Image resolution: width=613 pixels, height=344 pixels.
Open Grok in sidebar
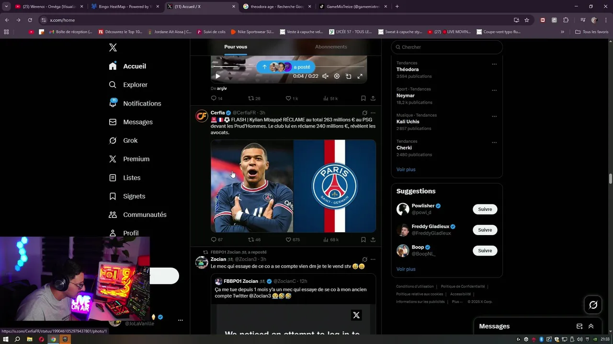pos(123,140)
